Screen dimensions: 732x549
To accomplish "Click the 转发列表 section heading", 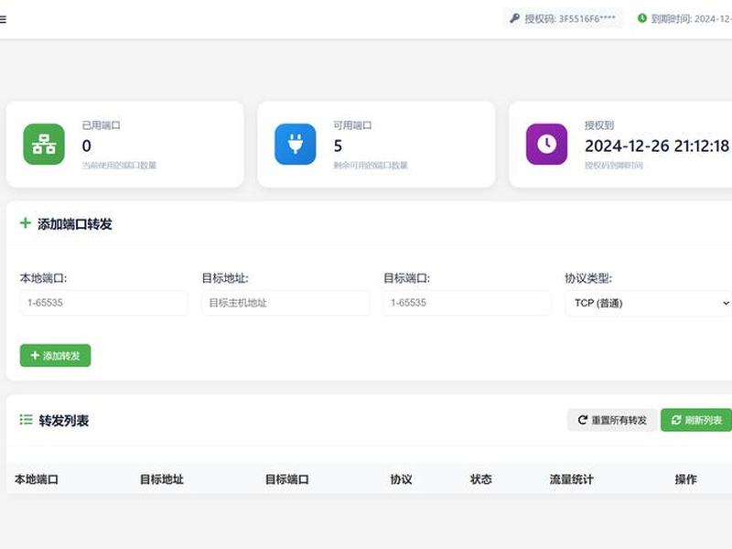I will point(64,421).
